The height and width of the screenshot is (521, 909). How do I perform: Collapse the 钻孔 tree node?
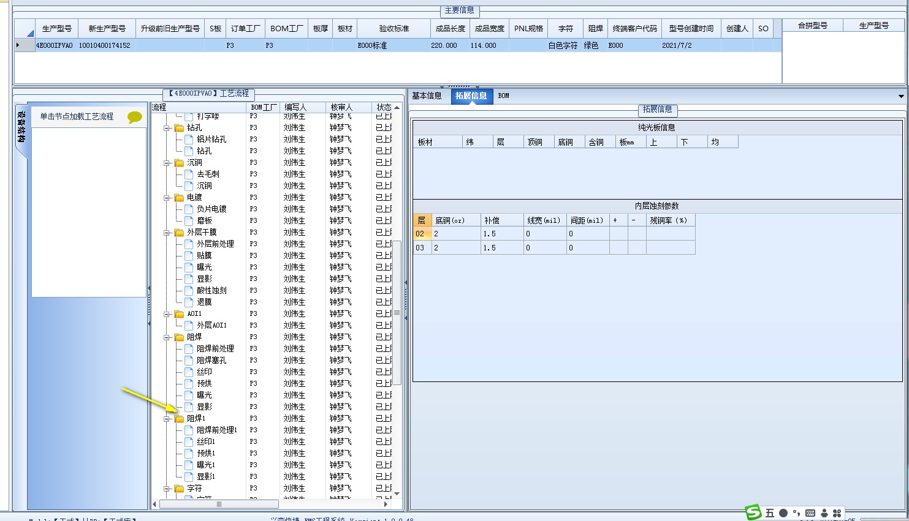[167, 128]
